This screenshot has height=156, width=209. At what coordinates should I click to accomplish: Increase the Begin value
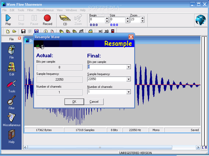[107, 18]
